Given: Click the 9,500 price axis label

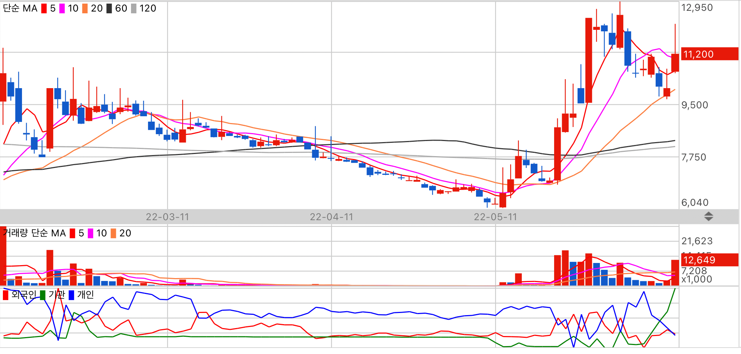Looking at the screenshot, I should click(695, 105).
